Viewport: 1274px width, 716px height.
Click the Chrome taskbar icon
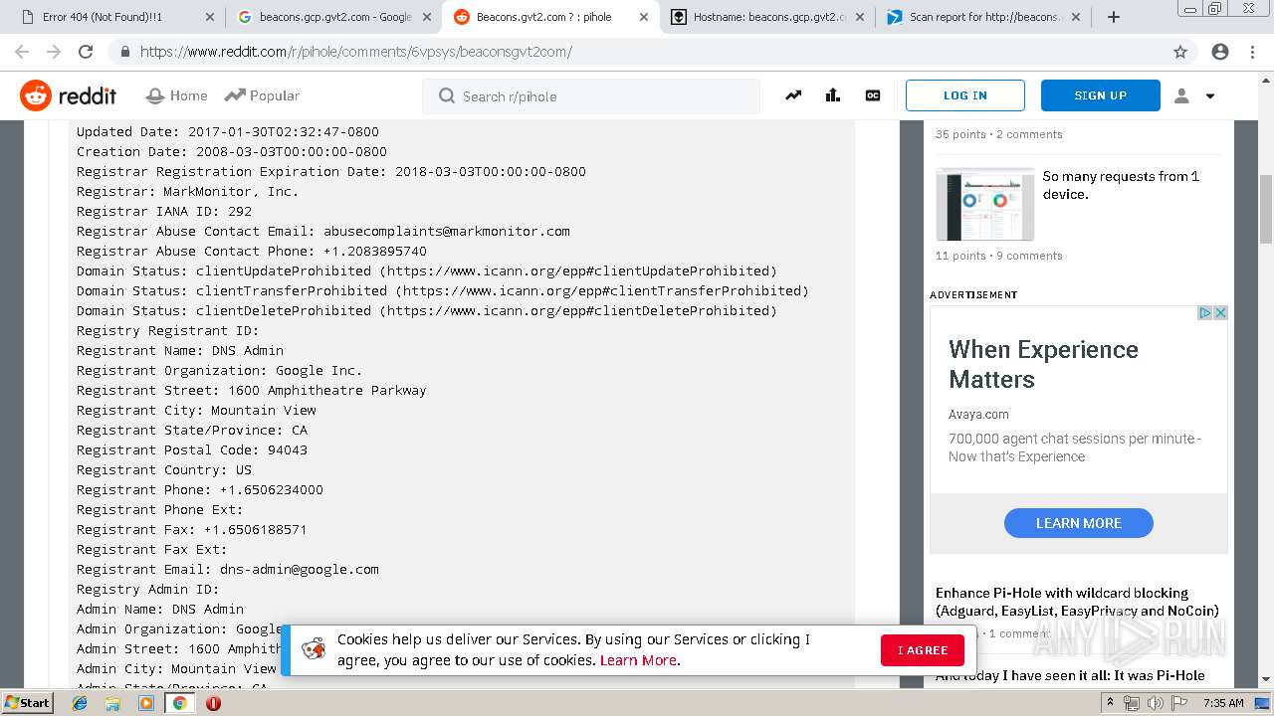coord(179,703)
